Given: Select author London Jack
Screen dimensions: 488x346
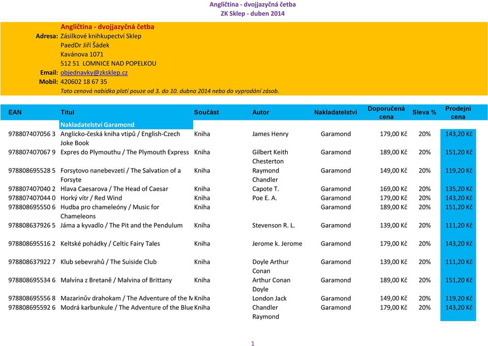Looking at the screenshot, I should pos(269,298).
